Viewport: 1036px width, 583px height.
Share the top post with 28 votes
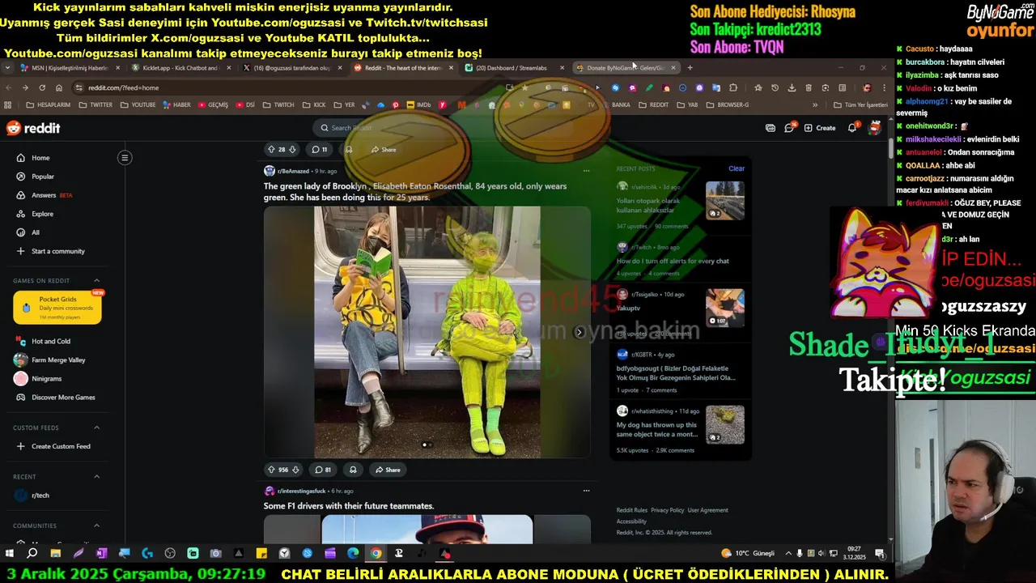(384, 149)
